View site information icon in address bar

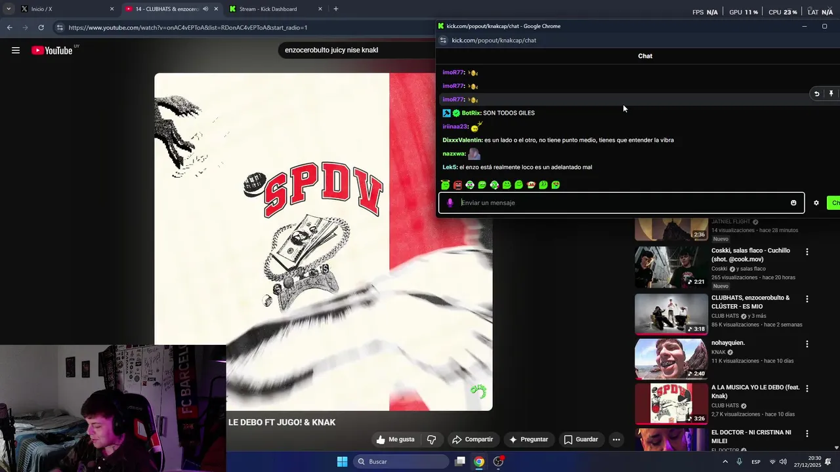[60, 28]
